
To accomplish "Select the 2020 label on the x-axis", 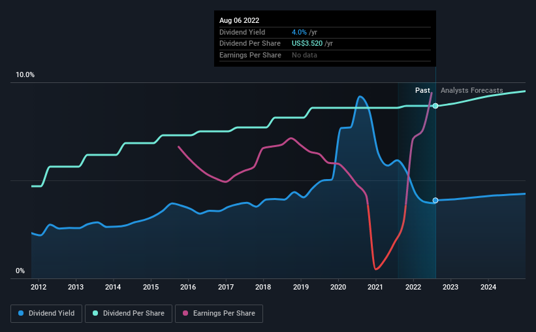I will 338,287.
